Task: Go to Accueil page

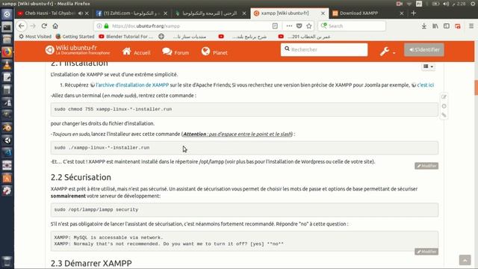Action: coord(136,52)
